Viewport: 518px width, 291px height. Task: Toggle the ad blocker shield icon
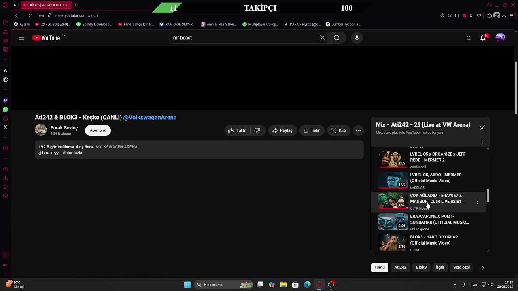point(464,15)
